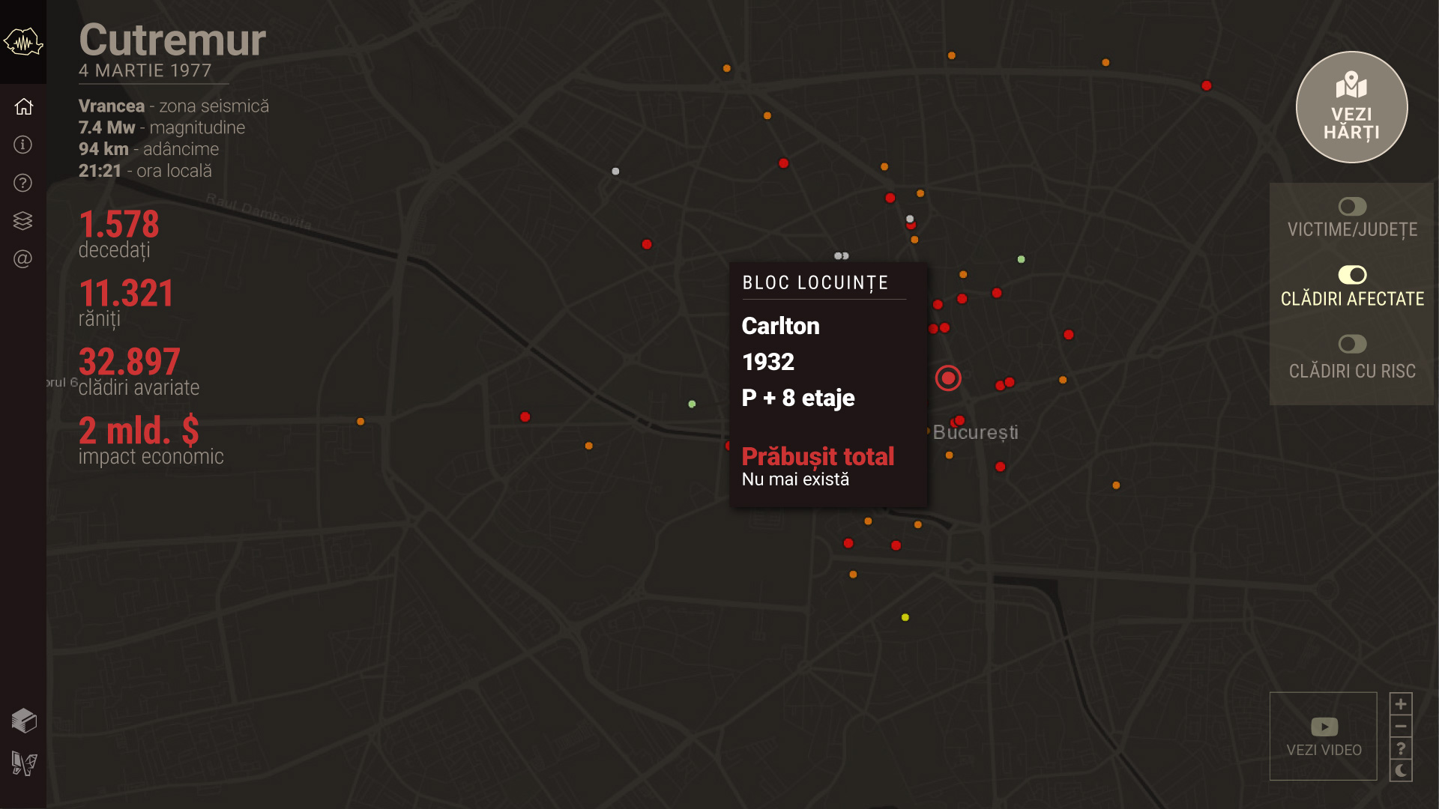The height and width of the screenshot is (809, 1439).
Task: Click the map help question mark button
Action: pyautogui.click(x=1401, y=748)
